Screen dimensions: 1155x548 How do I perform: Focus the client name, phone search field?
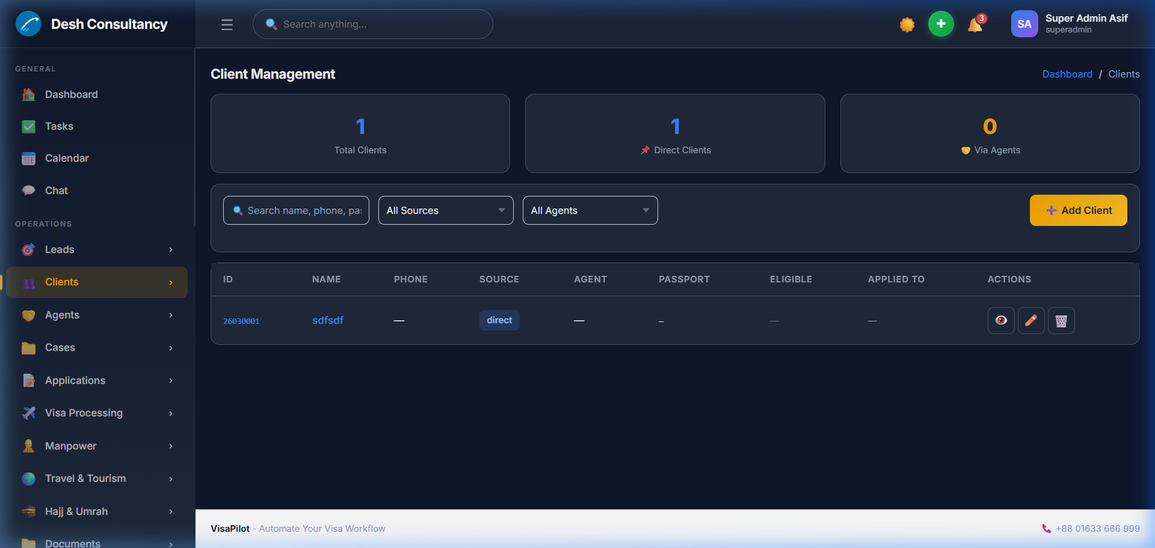pyautogui.click(x=296, y=210)
